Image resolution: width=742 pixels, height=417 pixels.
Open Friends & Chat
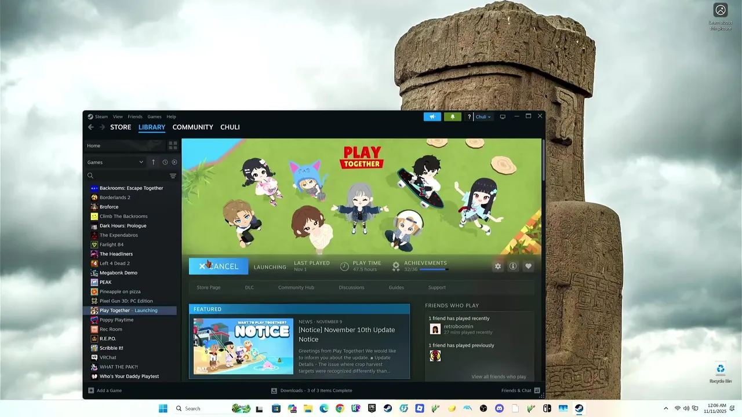(521, 390)
